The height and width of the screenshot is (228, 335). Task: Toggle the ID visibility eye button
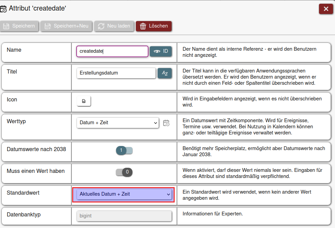161,51
